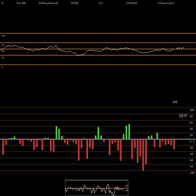
Task: Click the 100 label on RSI axis
Action: point(3,36)
